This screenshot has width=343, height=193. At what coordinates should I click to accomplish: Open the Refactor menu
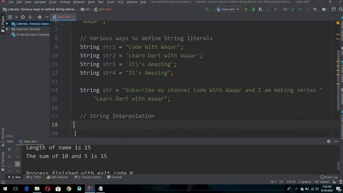coord(79,2)
